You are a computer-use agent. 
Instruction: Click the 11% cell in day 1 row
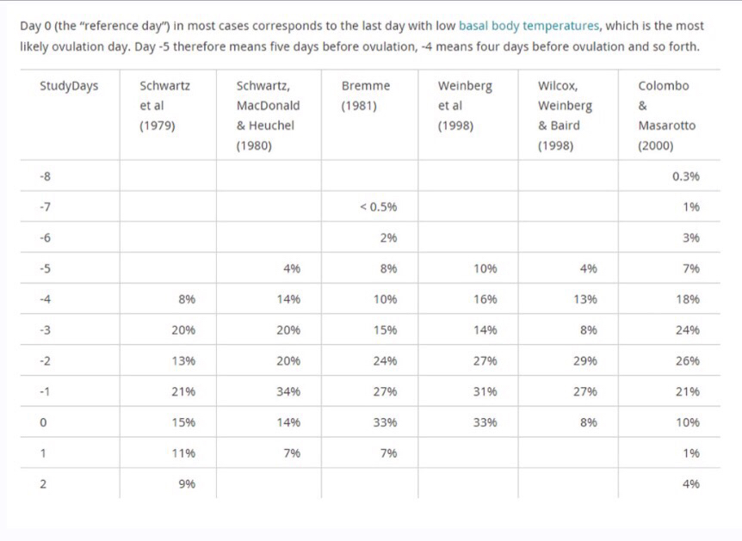pos(183,453)
